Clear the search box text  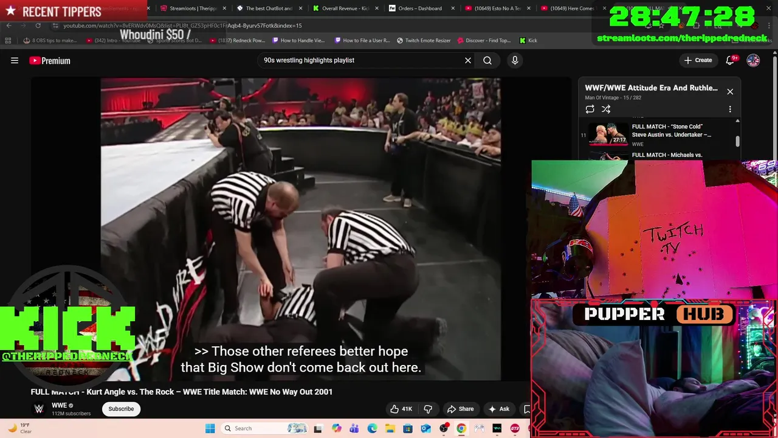click(x=468, y=60)
